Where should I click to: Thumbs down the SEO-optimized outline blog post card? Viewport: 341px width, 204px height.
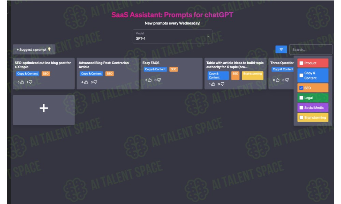click(x=30, y=82)
